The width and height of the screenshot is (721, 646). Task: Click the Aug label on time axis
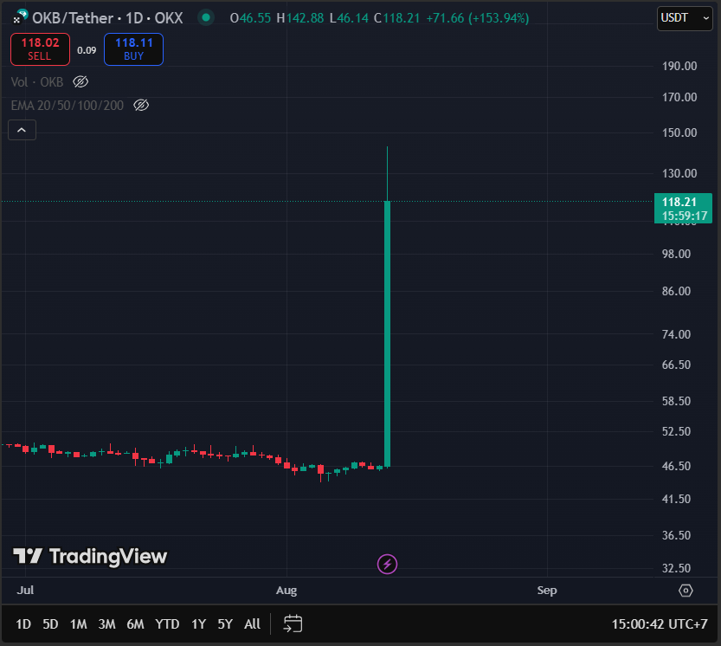point(286,591)
